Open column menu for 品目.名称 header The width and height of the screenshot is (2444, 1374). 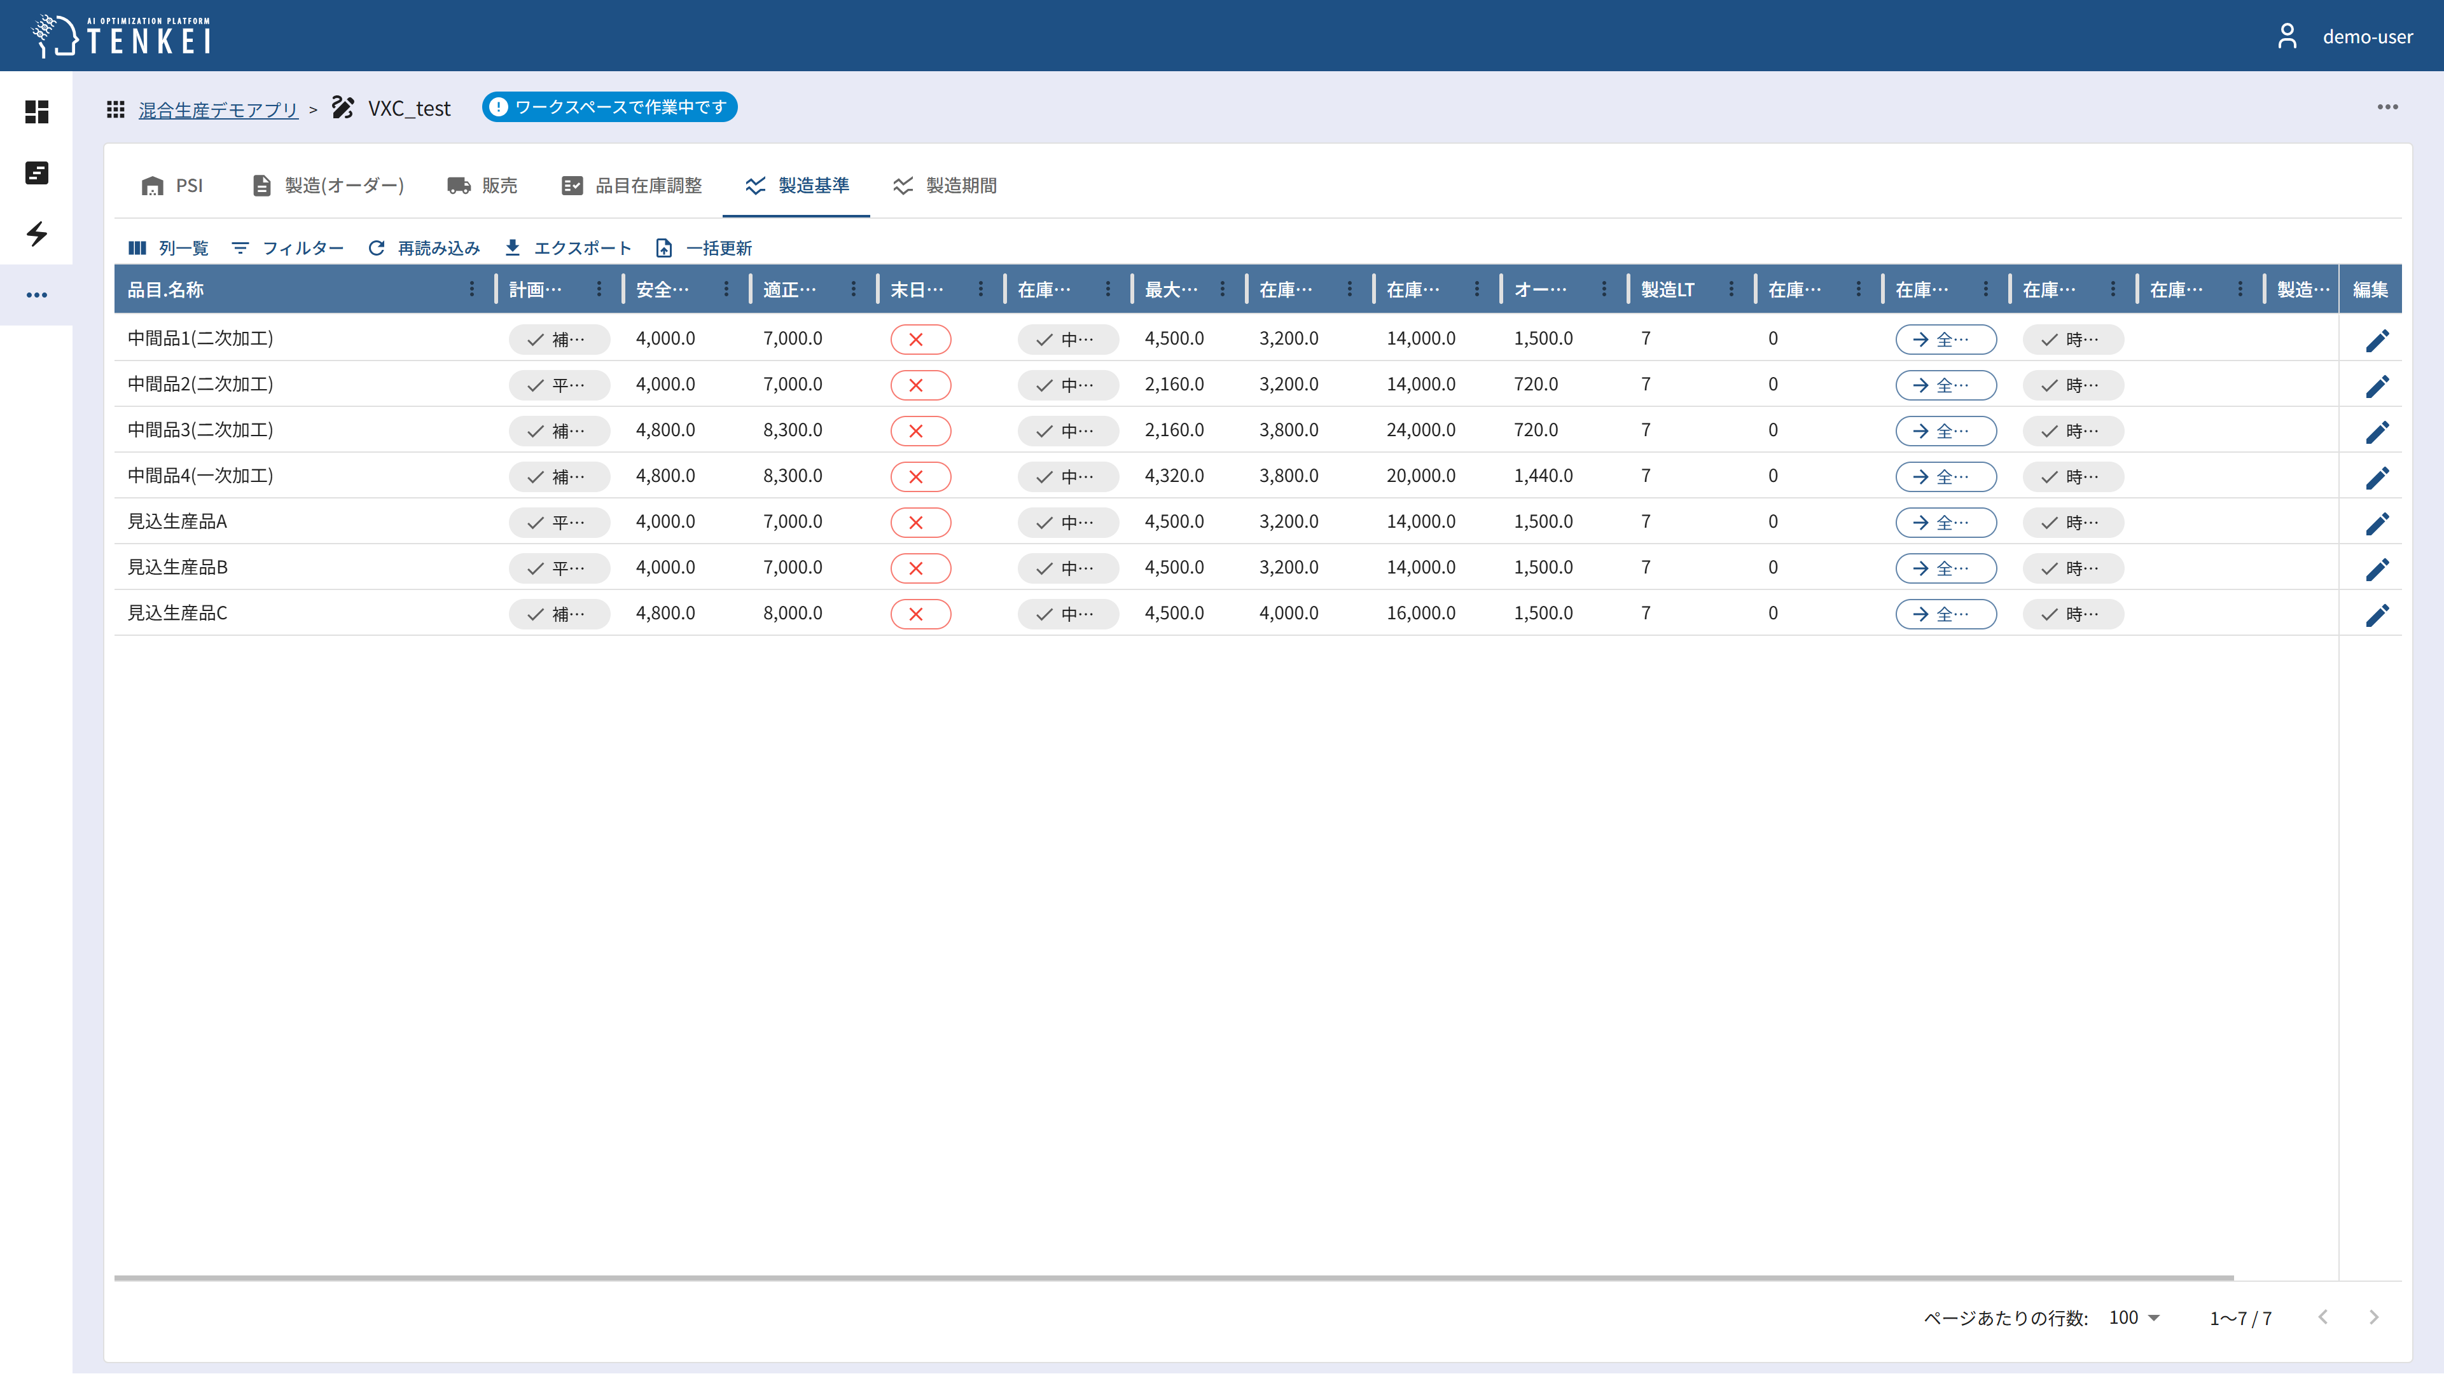471,289
